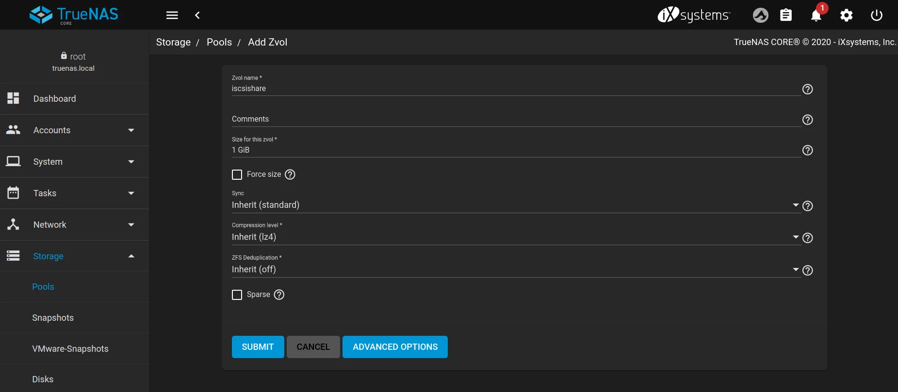This screenshot has height=392, width=898.
Task: Click the Submit button
Action: [258, 347]
